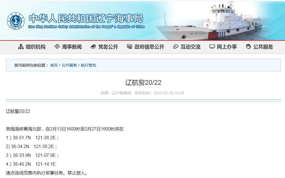Click the 中华人民共和国辽宁海事局 banner title

click(x=86, y=18)
